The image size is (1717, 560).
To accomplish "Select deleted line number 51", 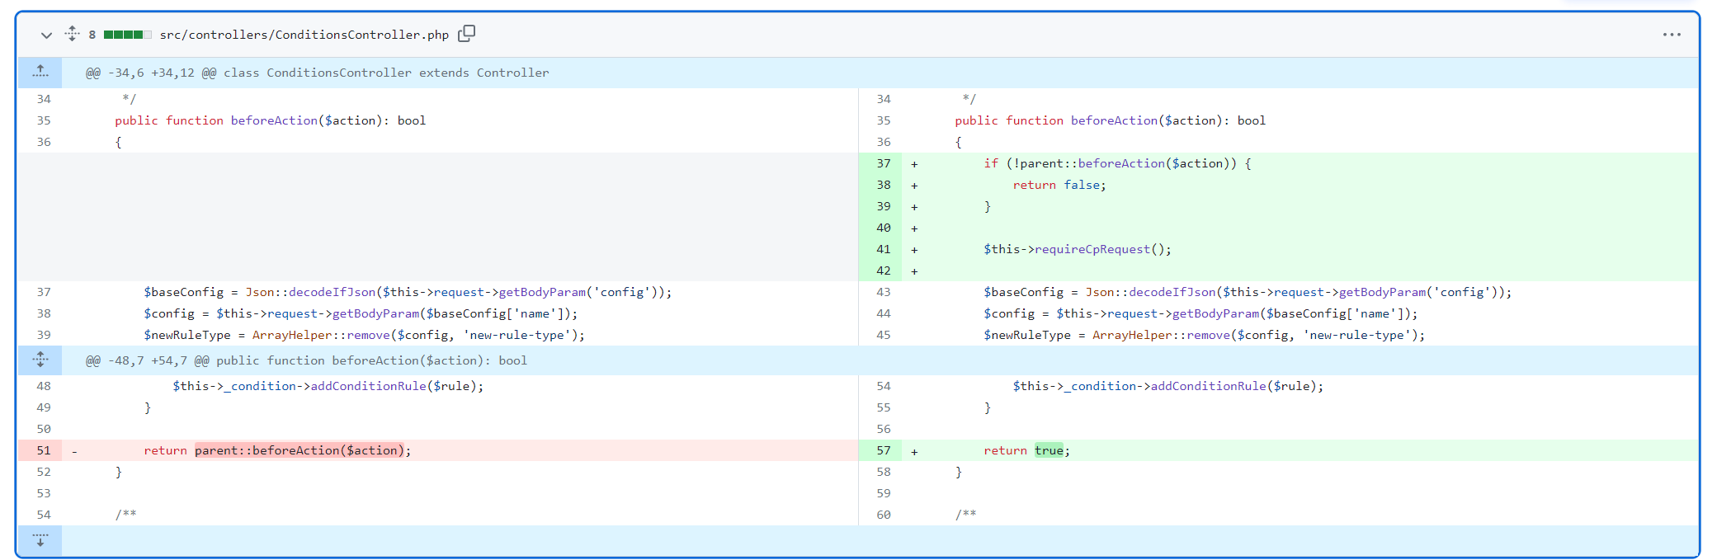I will point(44,450).
